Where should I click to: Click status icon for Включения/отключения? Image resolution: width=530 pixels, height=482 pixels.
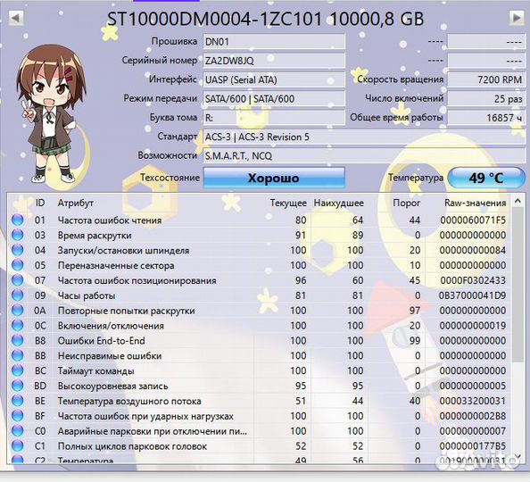(18, 326)
